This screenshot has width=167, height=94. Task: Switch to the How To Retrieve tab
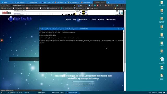20,2
